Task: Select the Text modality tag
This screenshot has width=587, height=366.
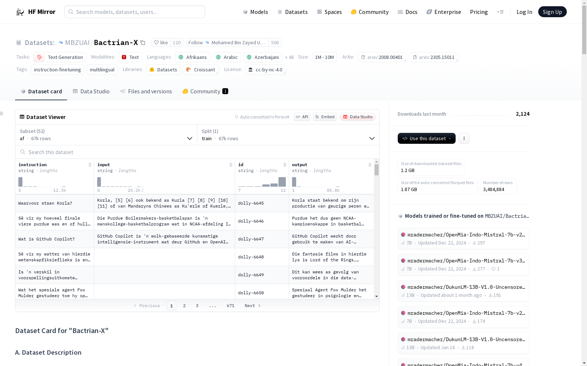Action: point(130,57)
